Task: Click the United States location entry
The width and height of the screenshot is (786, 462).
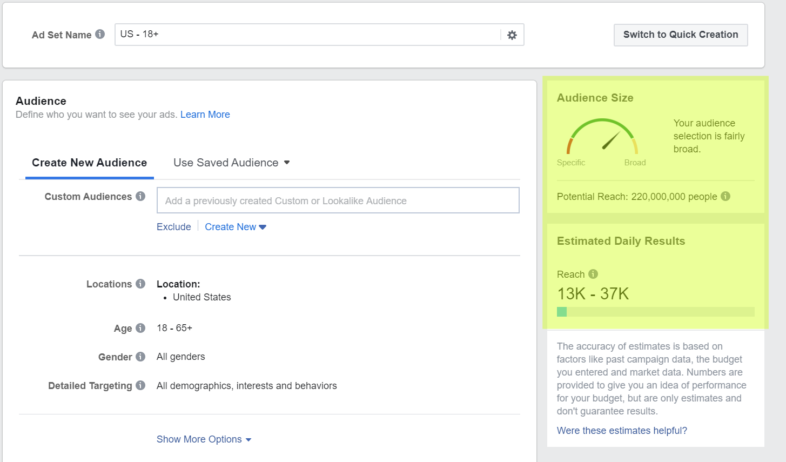Action: [x=202, y=297]
